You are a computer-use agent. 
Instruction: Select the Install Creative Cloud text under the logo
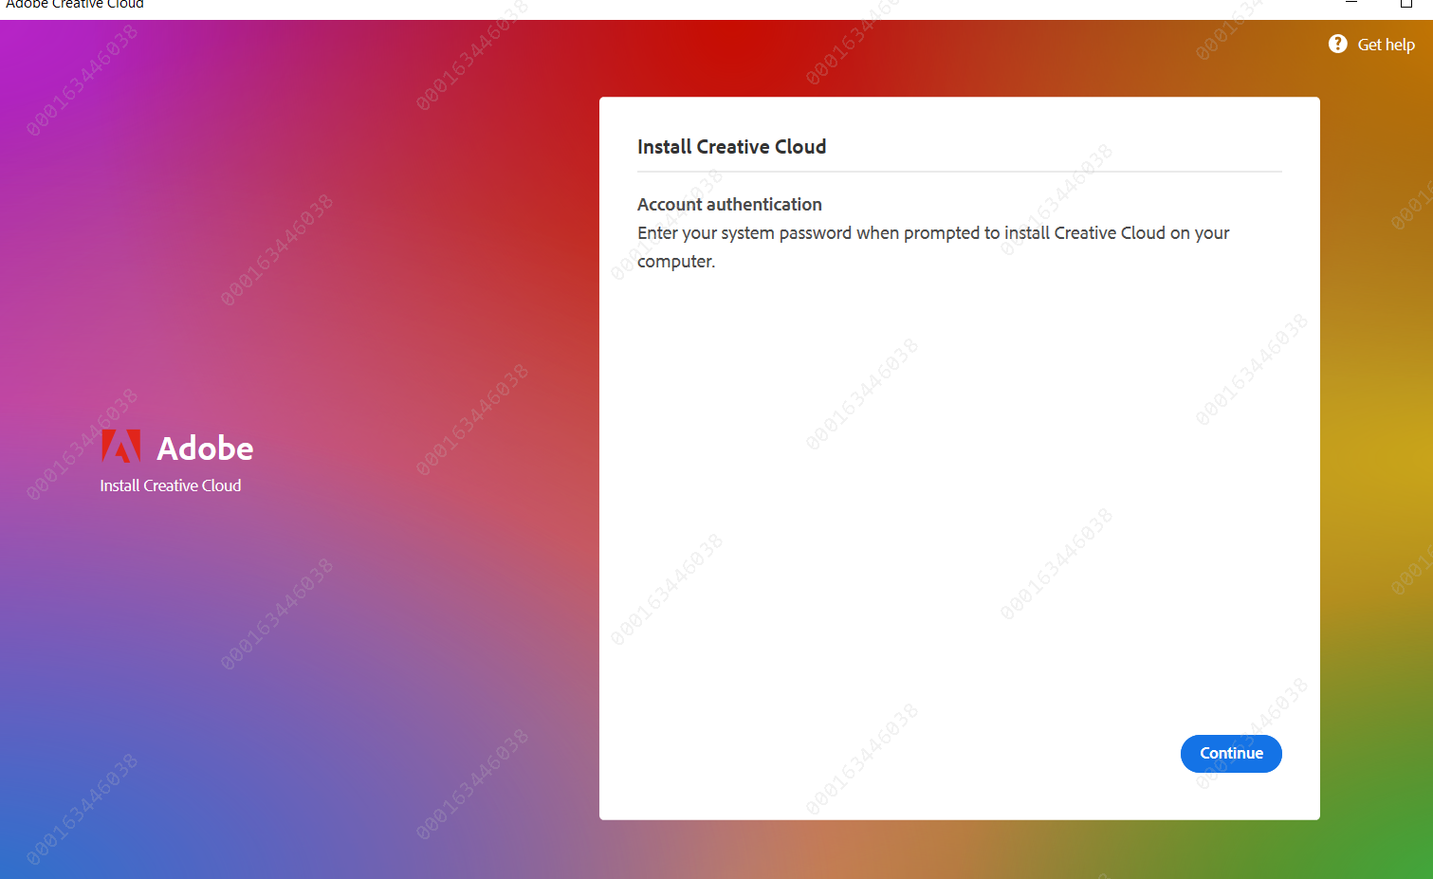pyautogui.click(x=171, y=485)
